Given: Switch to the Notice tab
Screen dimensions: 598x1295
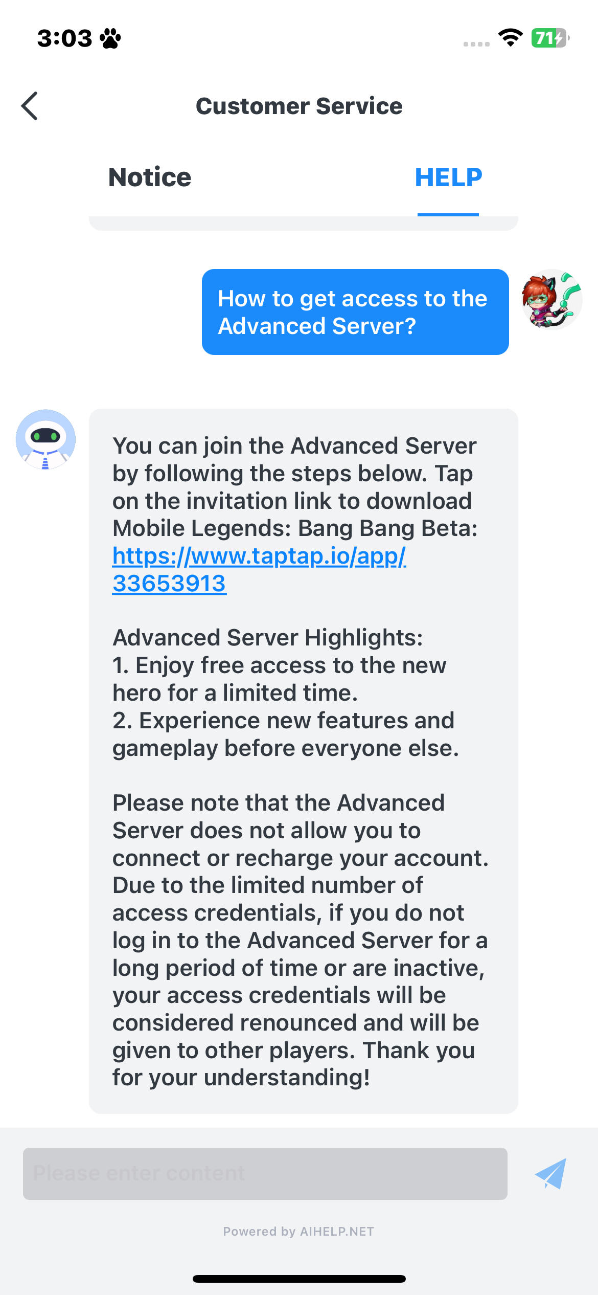Looking at the screenshot, I should (x=150, y=177).
